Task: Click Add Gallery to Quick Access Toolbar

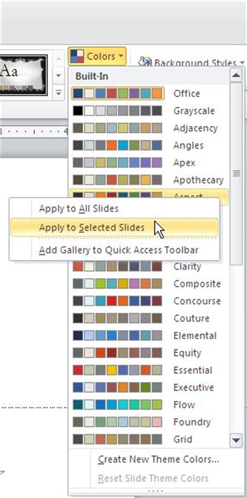Action: 119,250
